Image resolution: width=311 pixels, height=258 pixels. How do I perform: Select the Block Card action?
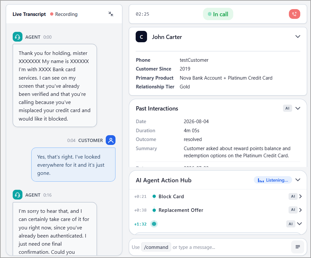click(171, 196)
